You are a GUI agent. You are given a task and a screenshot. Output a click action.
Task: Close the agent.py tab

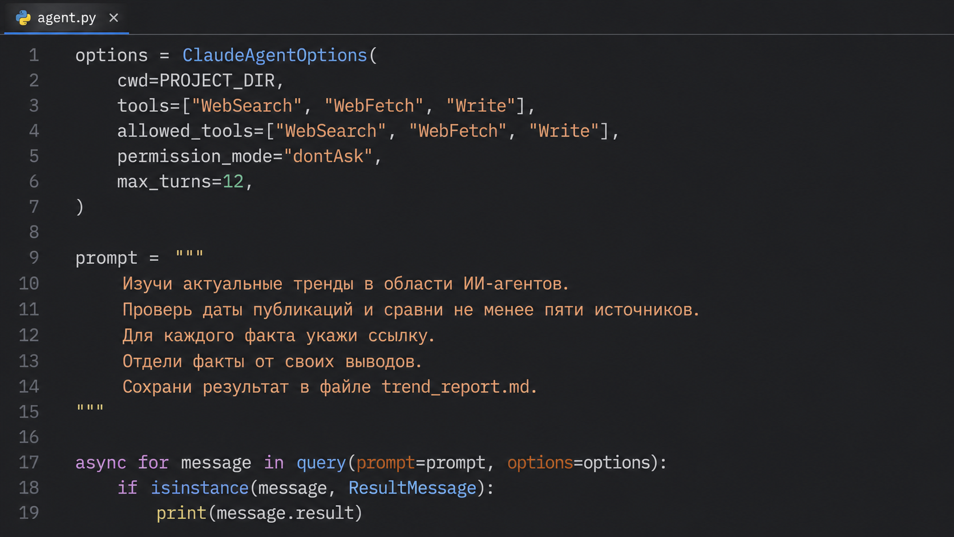[x=114, y=18]
